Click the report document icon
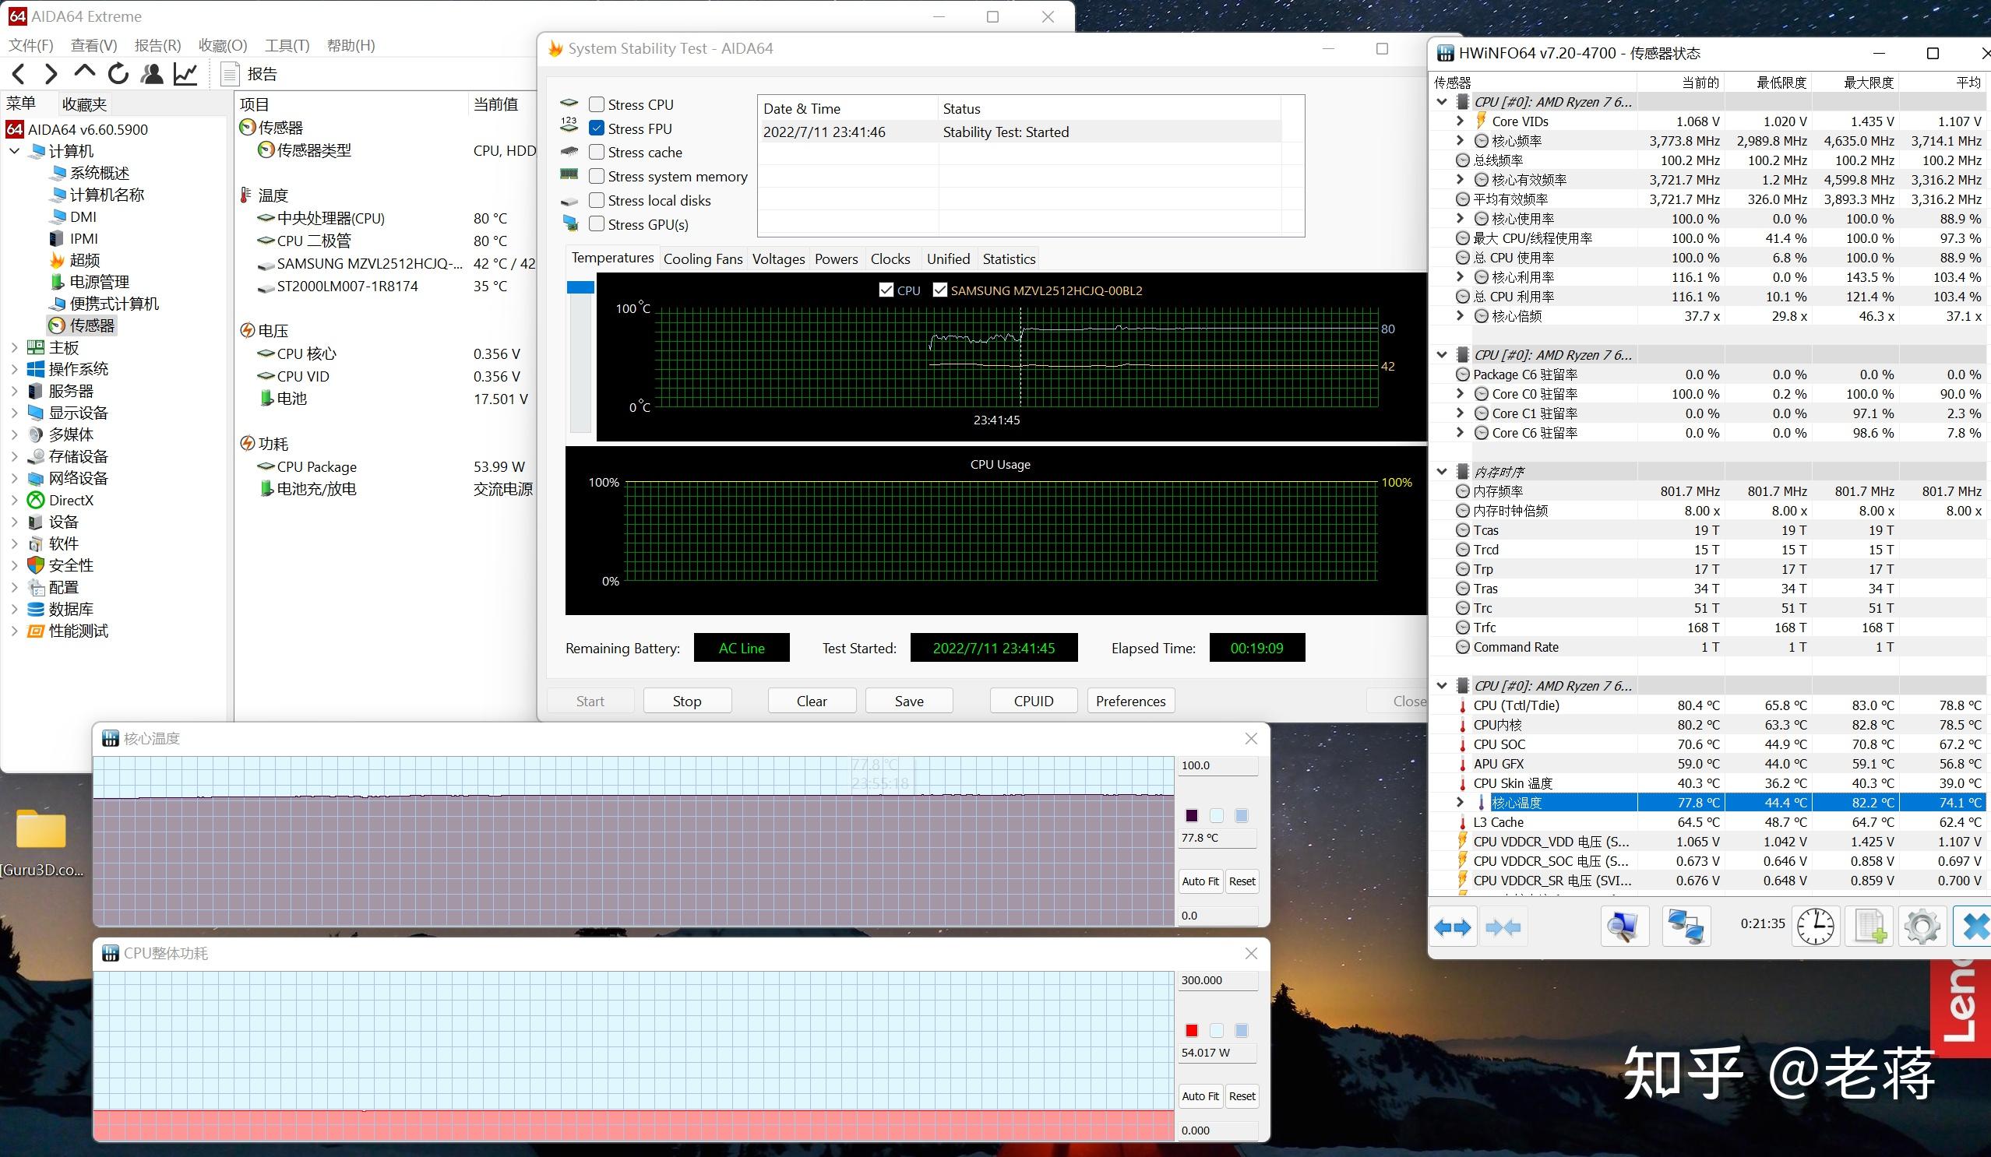1991x1157 pixels. point(230,74)
